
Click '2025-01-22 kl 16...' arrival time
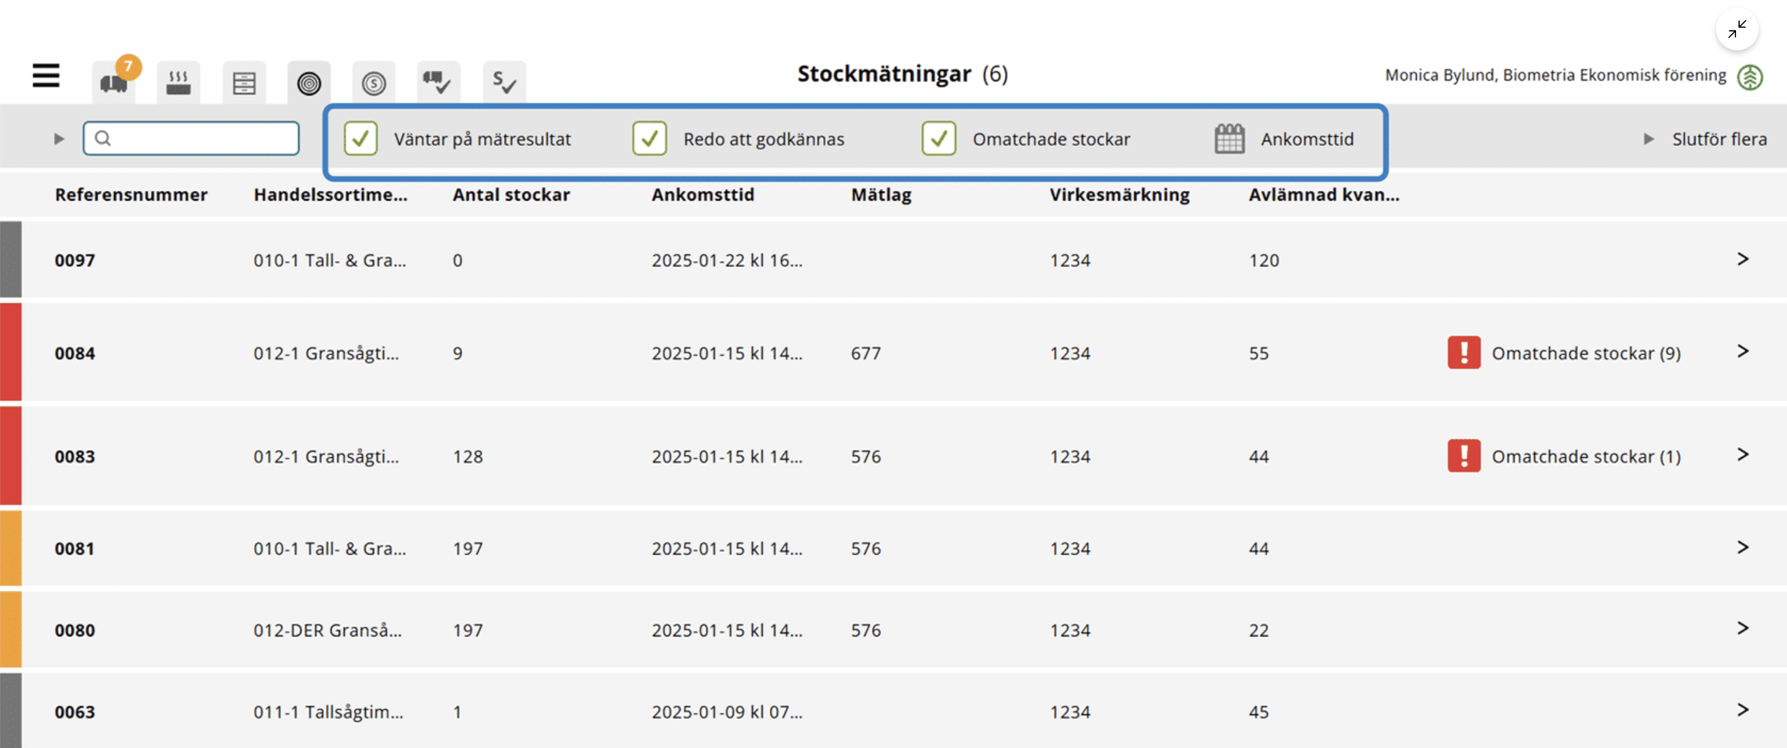pyautogui.click(x=727, y=261)
